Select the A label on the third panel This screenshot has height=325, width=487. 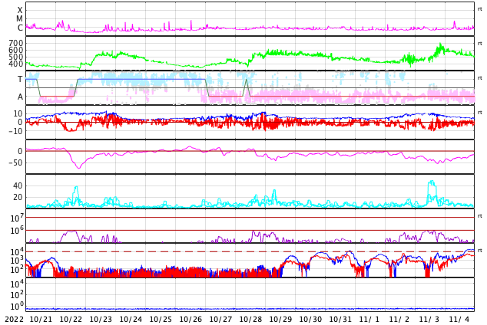pos(20,97)
